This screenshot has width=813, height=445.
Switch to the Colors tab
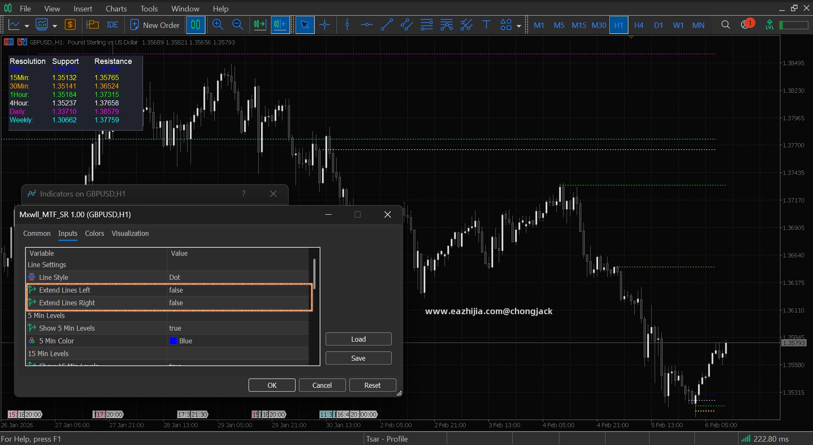(x=94, y=233)
